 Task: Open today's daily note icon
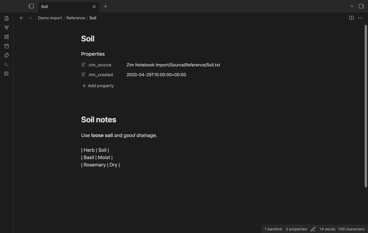click(7, 46)
